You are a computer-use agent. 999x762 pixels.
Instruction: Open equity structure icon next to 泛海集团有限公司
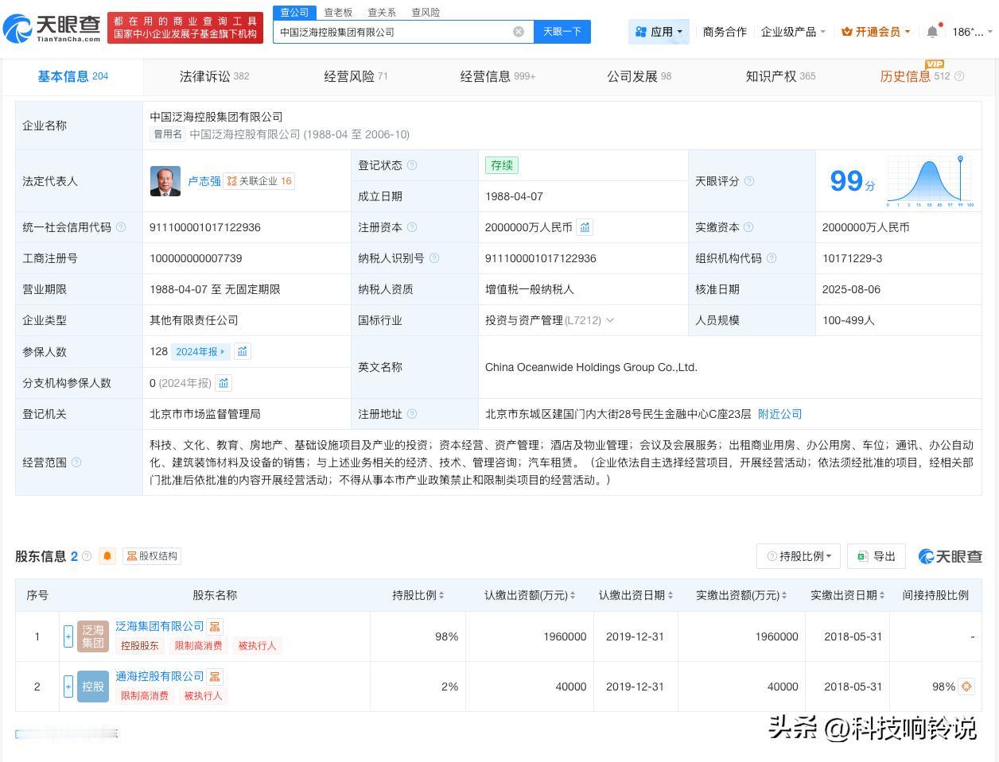tap(215, 627)
